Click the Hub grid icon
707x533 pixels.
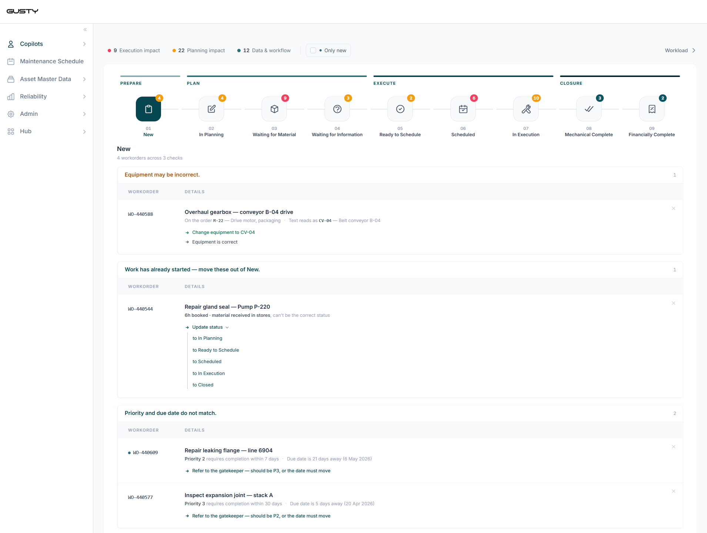(x=11, y=131)
